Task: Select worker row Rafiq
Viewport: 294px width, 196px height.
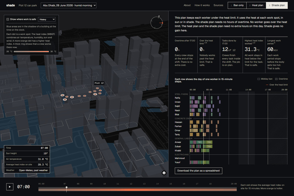Action: click(x=231, y=98)
